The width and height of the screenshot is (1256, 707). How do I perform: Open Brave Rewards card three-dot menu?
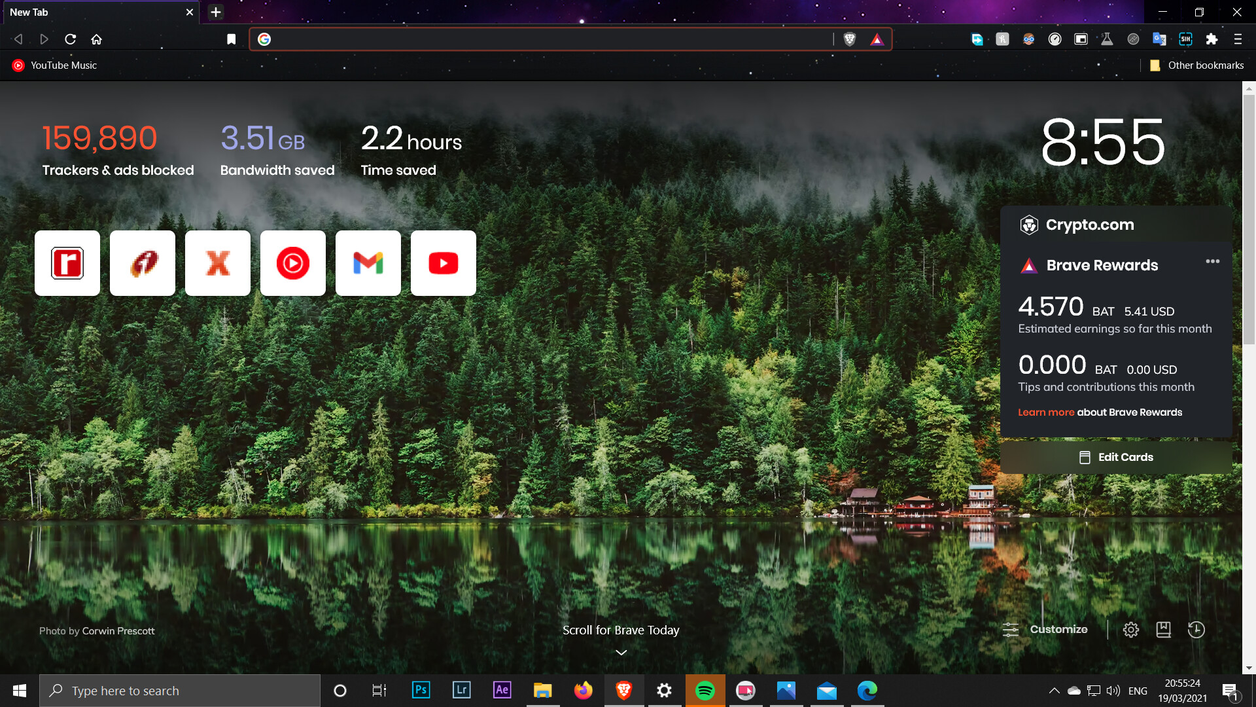click(1212, 261)
